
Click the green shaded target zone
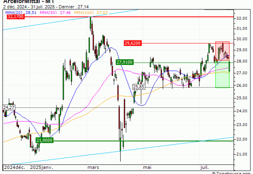coord(222,75)
